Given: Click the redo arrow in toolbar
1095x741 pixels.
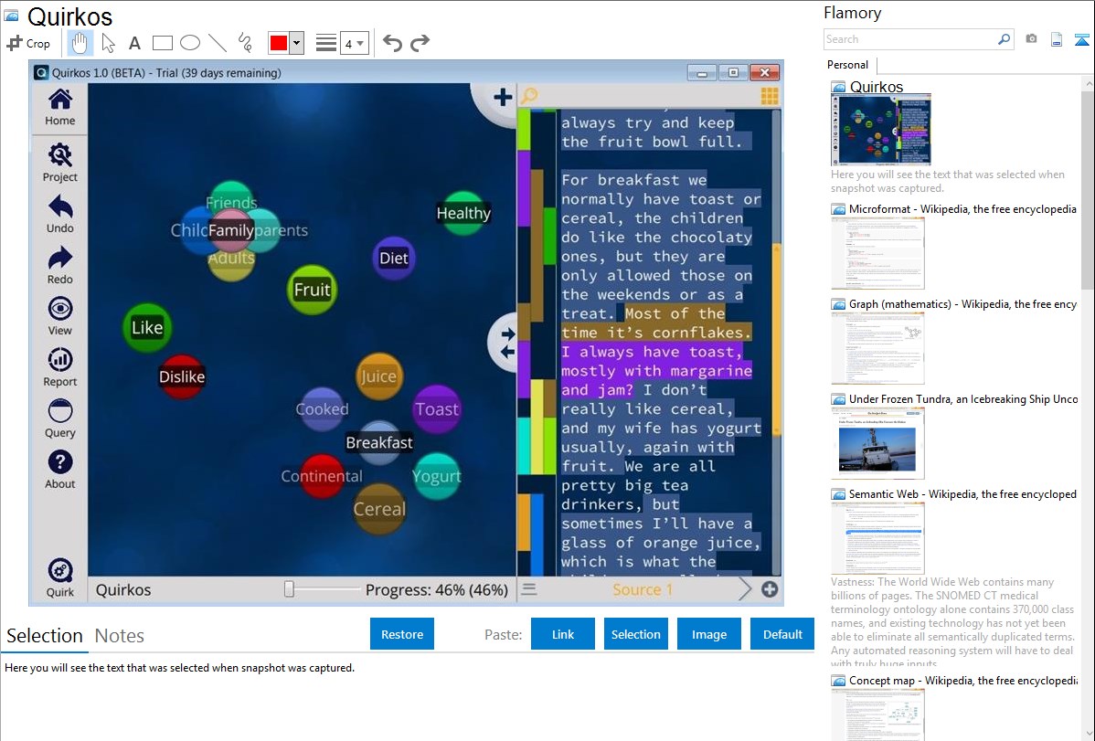Looking at the screenshot, I should [x=420, y=43].
